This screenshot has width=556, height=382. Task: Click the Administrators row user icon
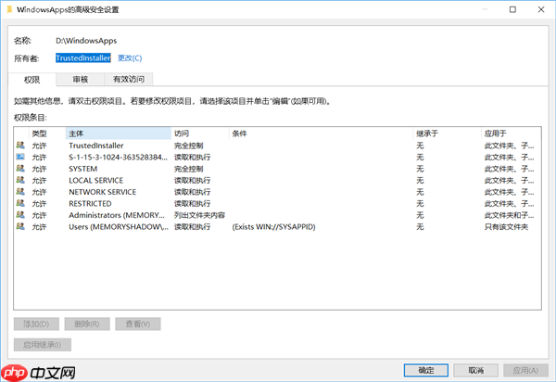pyautogui.click(x=20, y=215)
